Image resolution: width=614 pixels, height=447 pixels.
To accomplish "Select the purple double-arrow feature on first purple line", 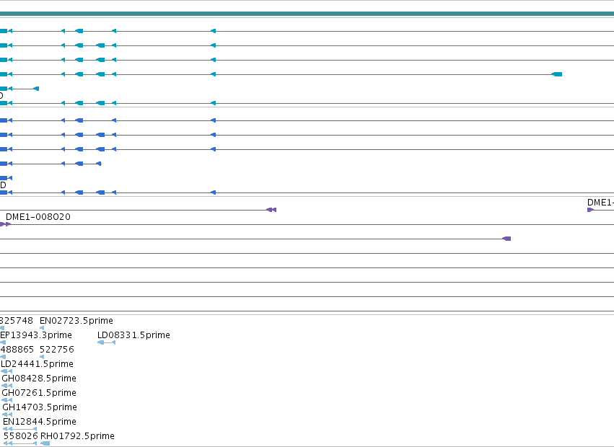I will [x=271, y=210].
